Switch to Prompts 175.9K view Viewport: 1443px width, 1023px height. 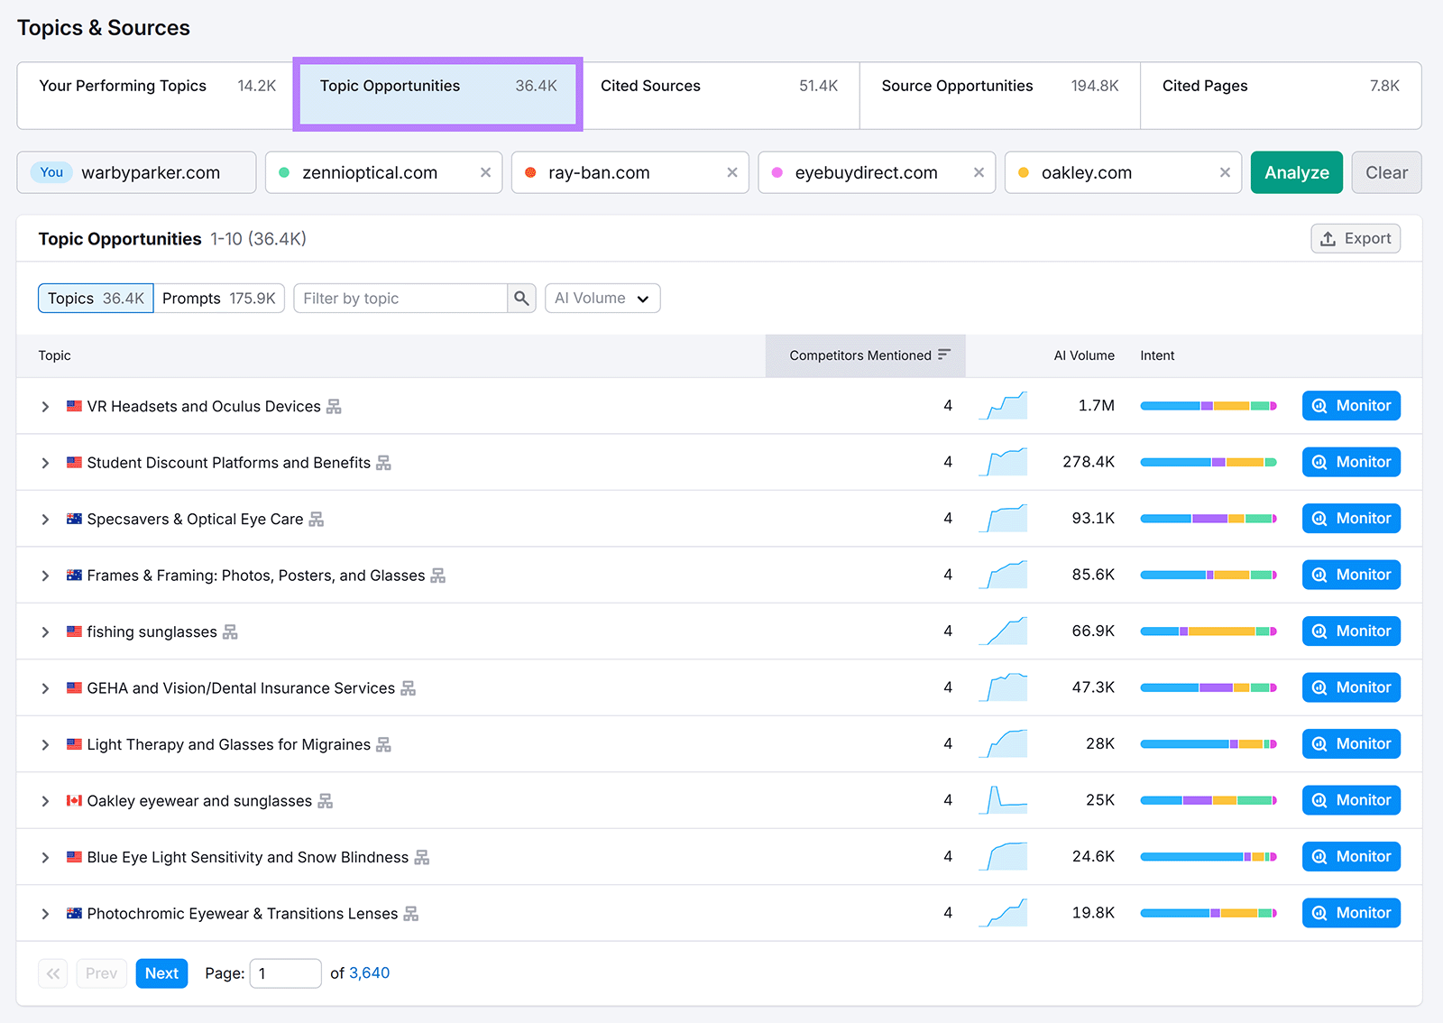219,299
